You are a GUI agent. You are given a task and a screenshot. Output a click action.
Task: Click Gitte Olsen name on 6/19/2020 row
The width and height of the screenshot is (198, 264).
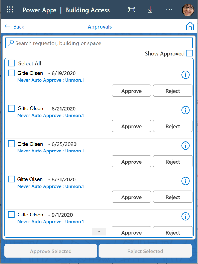(x=30, y=73)
